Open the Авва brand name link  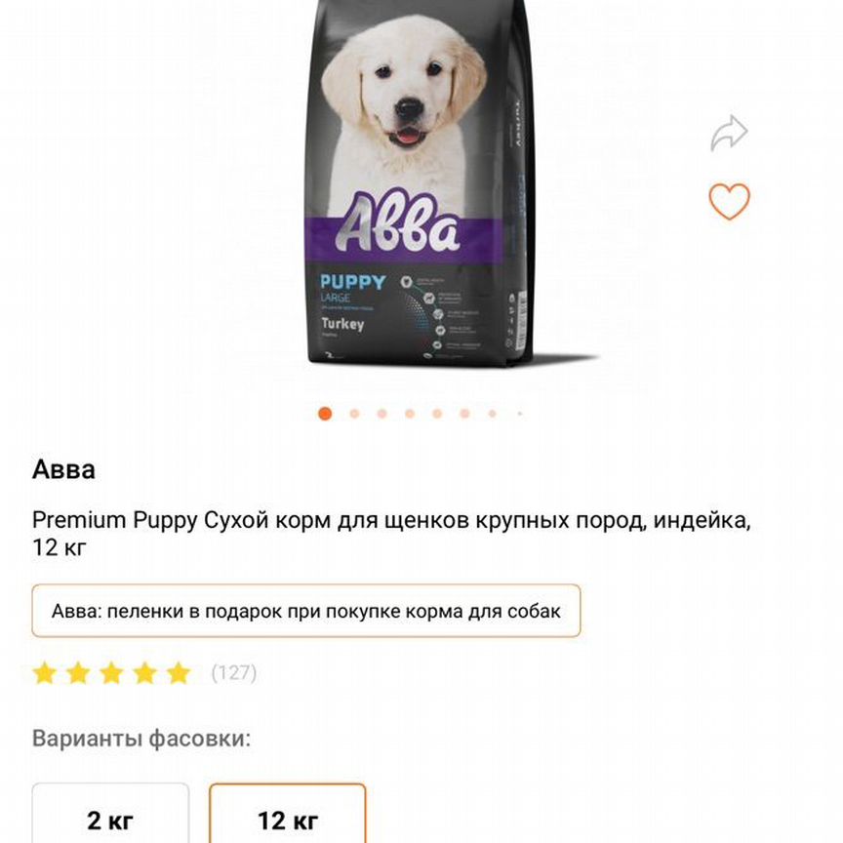[64, 469]
